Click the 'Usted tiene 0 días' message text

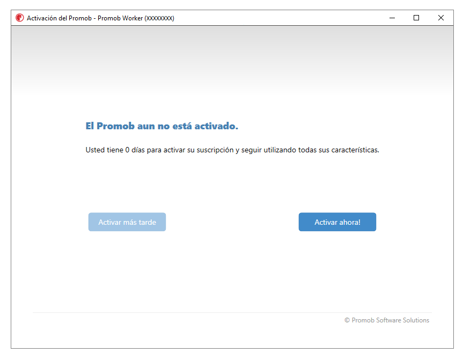pos(232,150)
